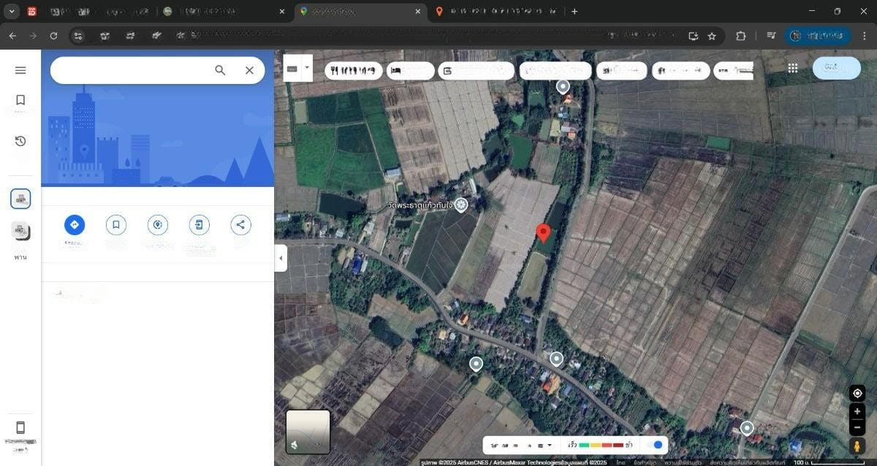877x466 pixels.
Task: Open the dropdown arrow beside the map print button
Action: pyautogui.click(x=307, y=68)
